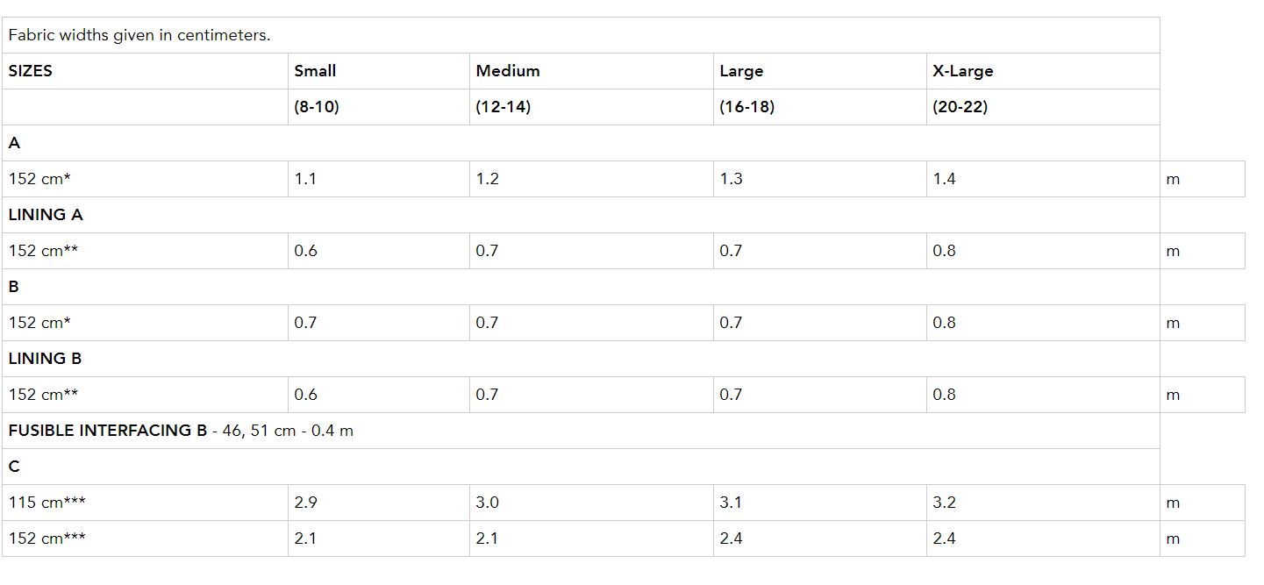Viewport: 1264px width, 585px height.
Task: Click the 1.1 value in row A
Action: (305, 179)
